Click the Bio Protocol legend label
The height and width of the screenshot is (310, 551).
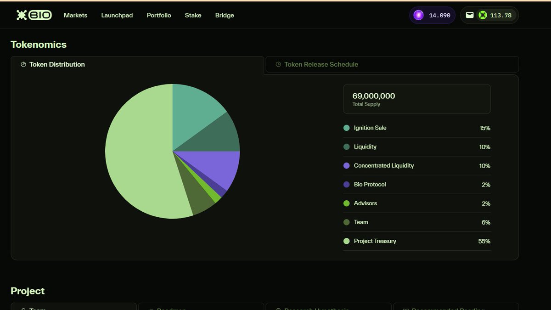click(370, 185)
